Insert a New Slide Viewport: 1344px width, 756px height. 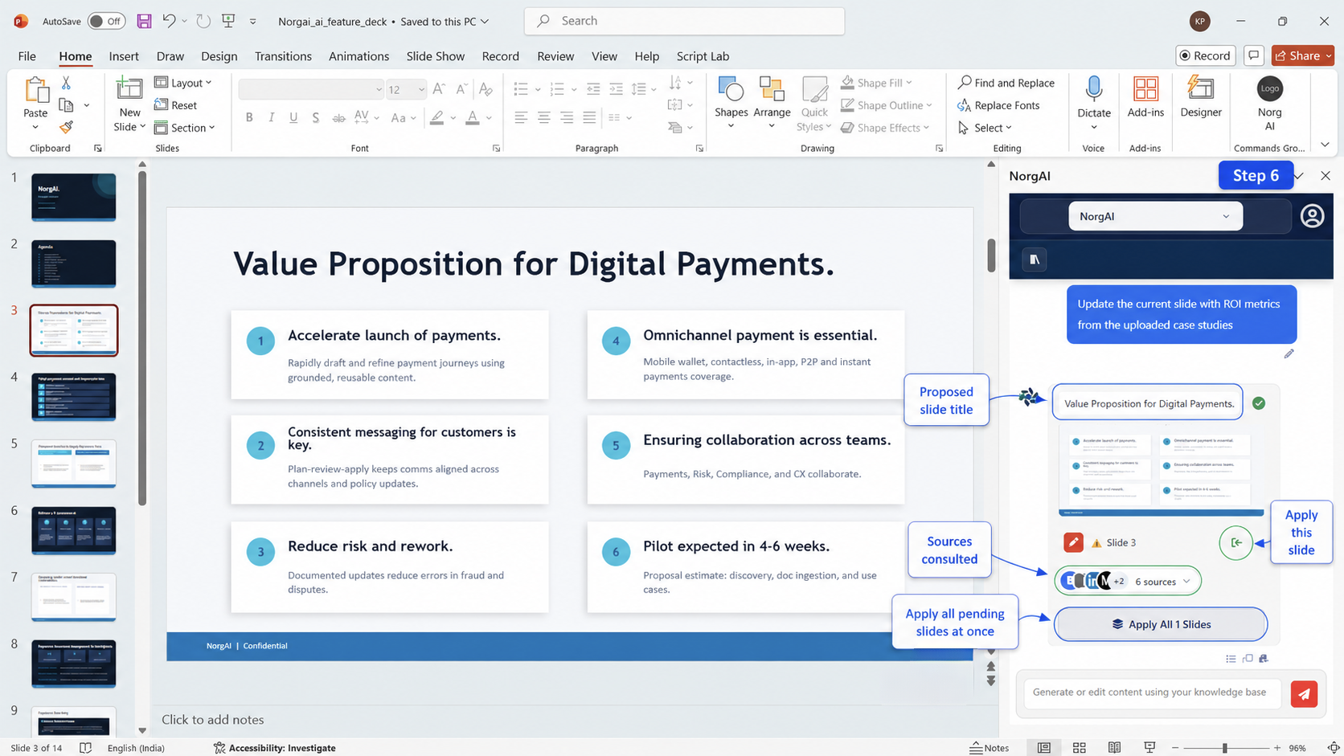(x=129, y=104)
